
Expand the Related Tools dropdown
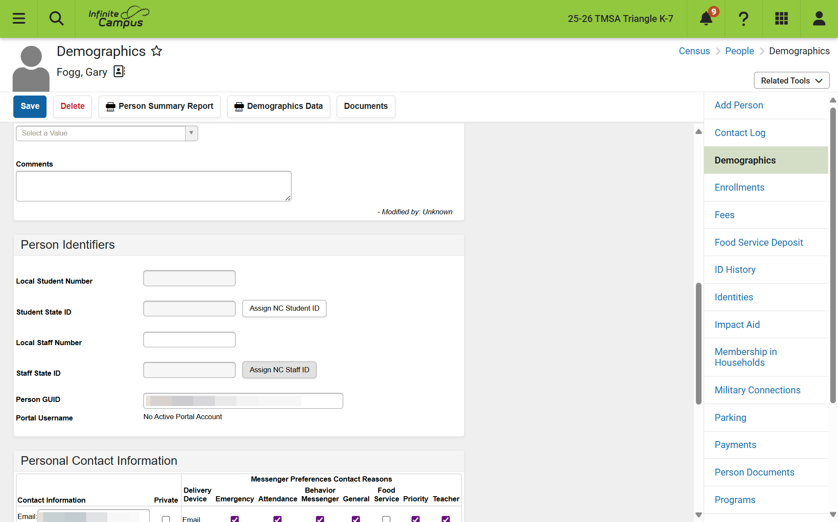(x=791, y=80)
